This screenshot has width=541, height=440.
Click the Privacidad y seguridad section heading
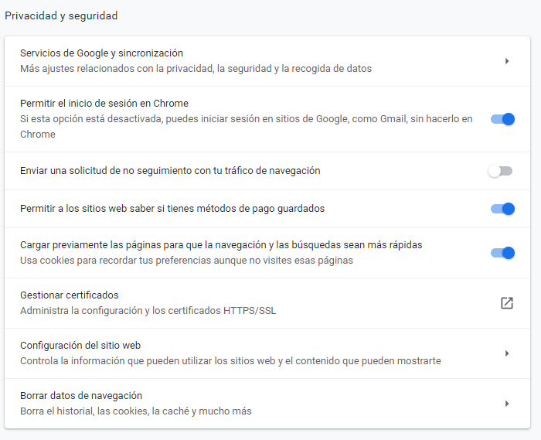click(x=61, y=15)
